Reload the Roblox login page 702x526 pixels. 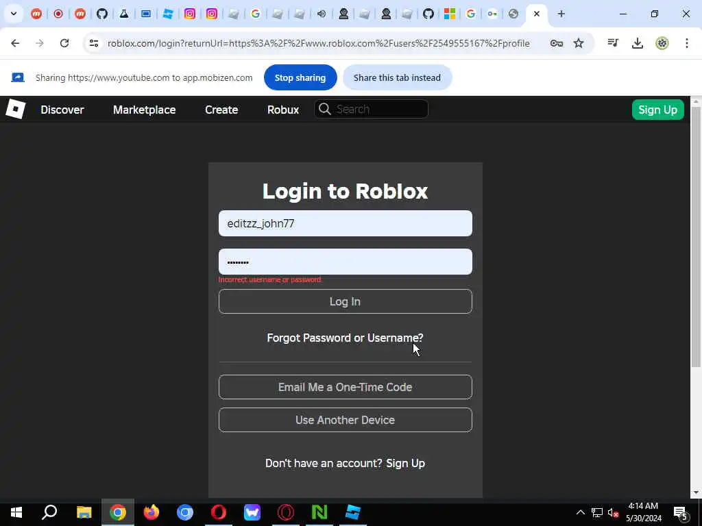point(64,43)
